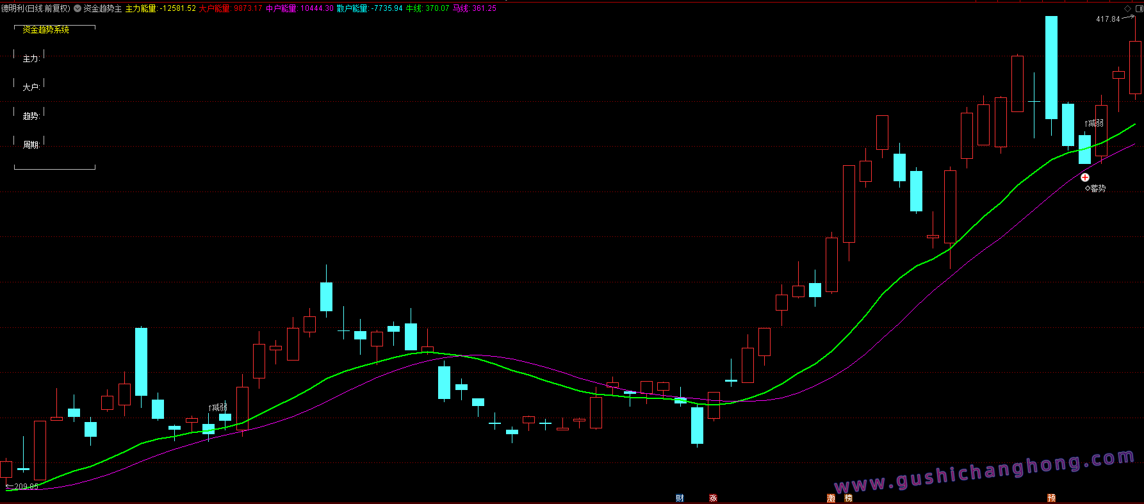Select the 资金趋势主 indicator name
This screenshot has height=504, width=1144.
[x=102, y=8]
